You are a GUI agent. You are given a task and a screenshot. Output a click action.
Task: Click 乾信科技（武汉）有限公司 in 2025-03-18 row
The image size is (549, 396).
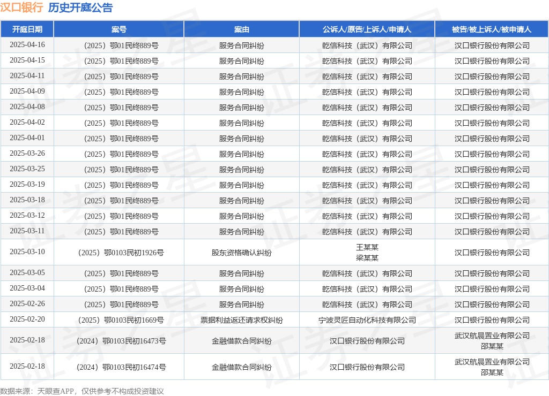click(x=367, y=201)
